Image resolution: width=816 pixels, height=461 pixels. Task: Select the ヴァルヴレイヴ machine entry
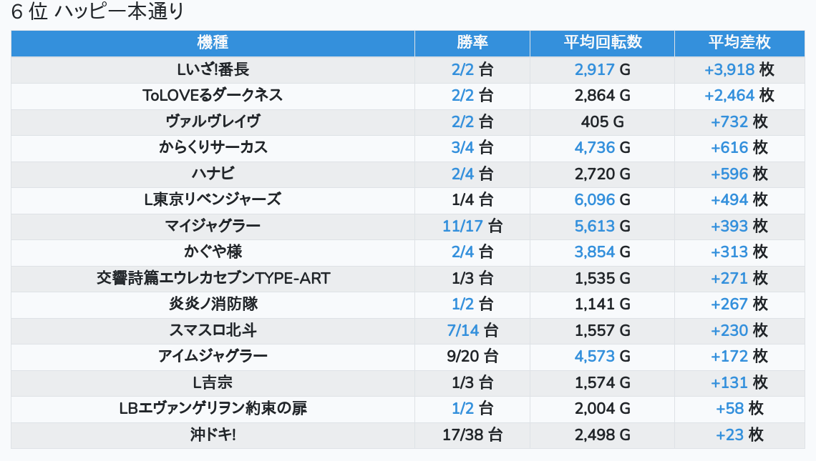pyautogui.click(x=213, y=122)
